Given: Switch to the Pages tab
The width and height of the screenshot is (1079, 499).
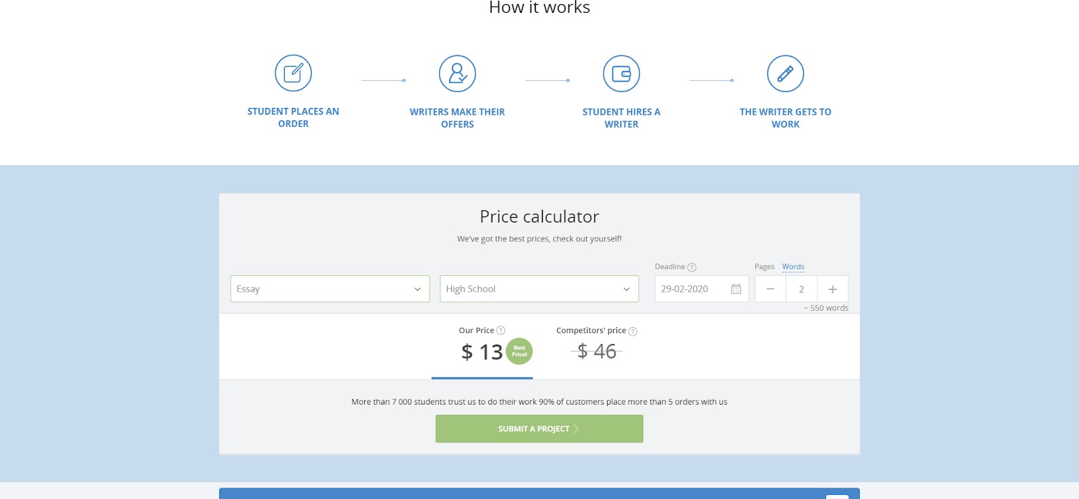Looking at the screenshot, I should [x=765, y=266].
